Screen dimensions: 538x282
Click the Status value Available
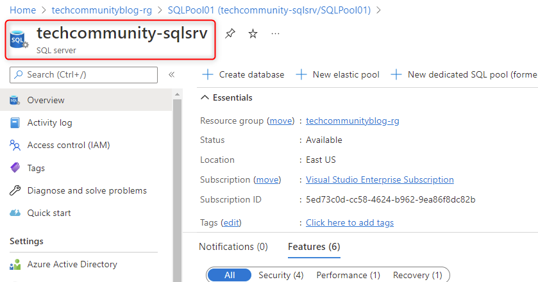pyautogui.click(x=324, y=140)
